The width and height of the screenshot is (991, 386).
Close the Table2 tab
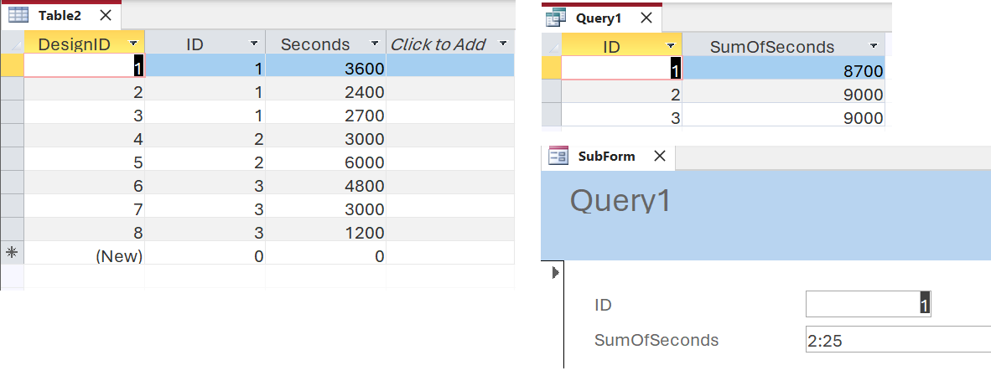[106, 16]
